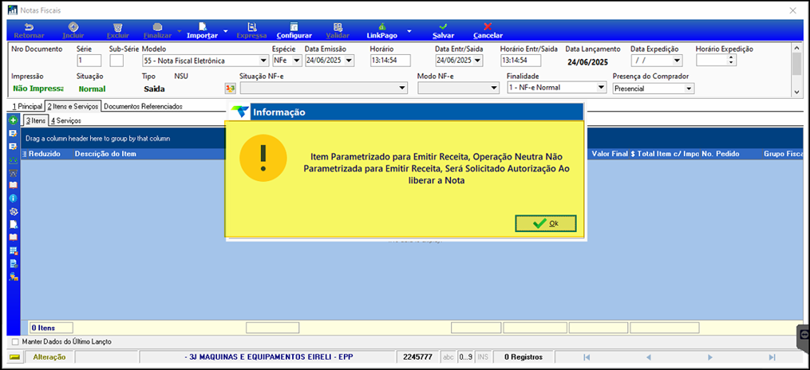Go to first record navigation arrow

(x=587, y=357)
